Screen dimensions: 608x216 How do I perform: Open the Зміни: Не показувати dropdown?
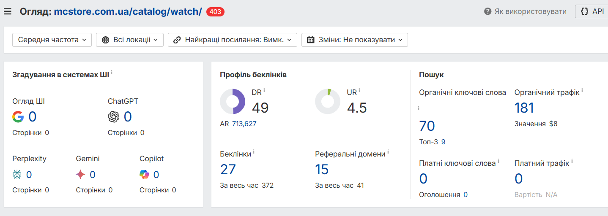pos(354,40)
